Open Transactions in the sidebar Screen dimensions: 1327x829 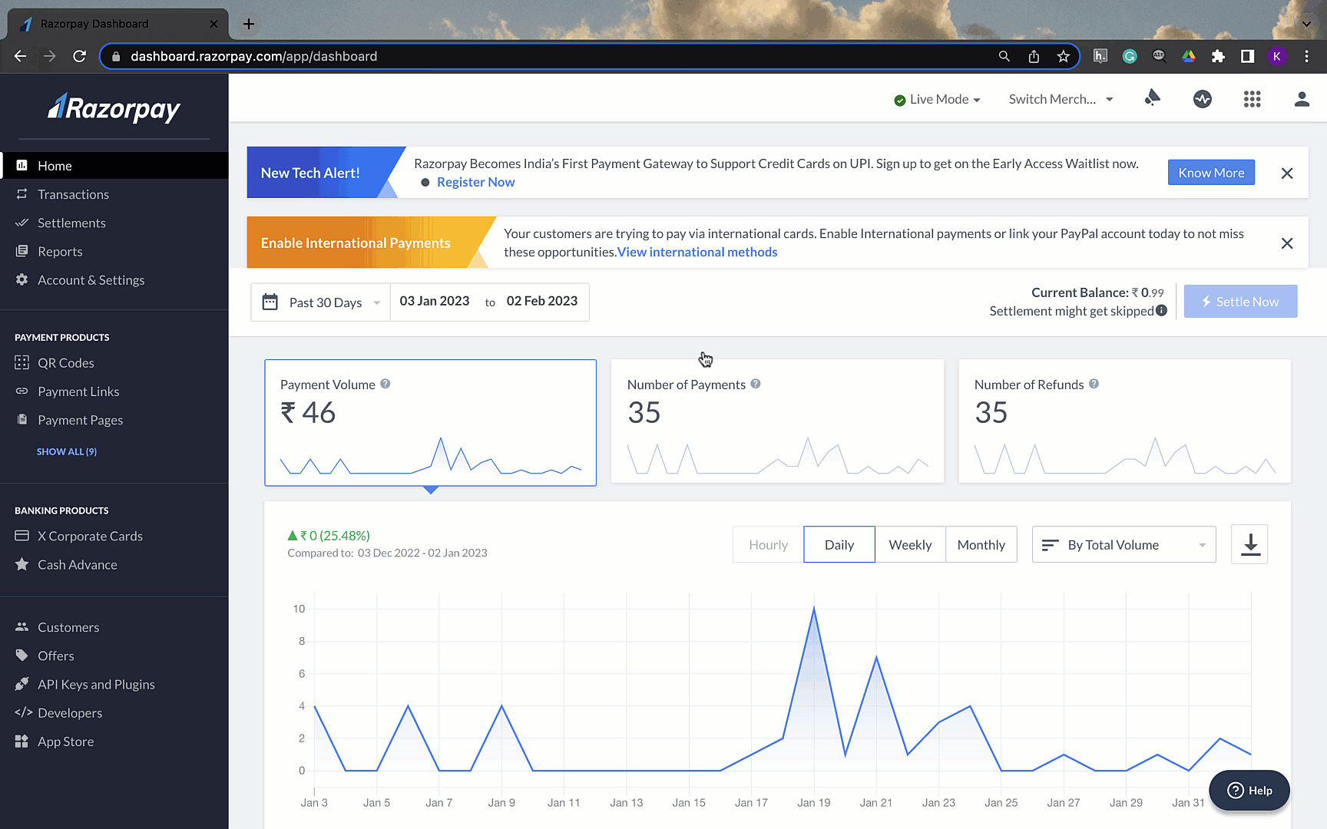click(114, 194)
